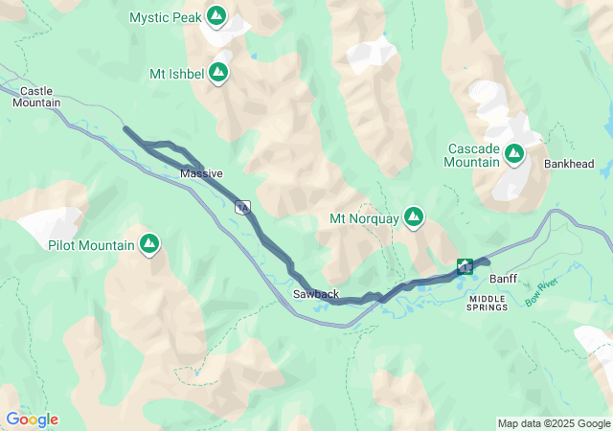
Task: Click the green Trans-Canada highway shield near Banff
Action: pyautogui.click(x=465, y=266)
